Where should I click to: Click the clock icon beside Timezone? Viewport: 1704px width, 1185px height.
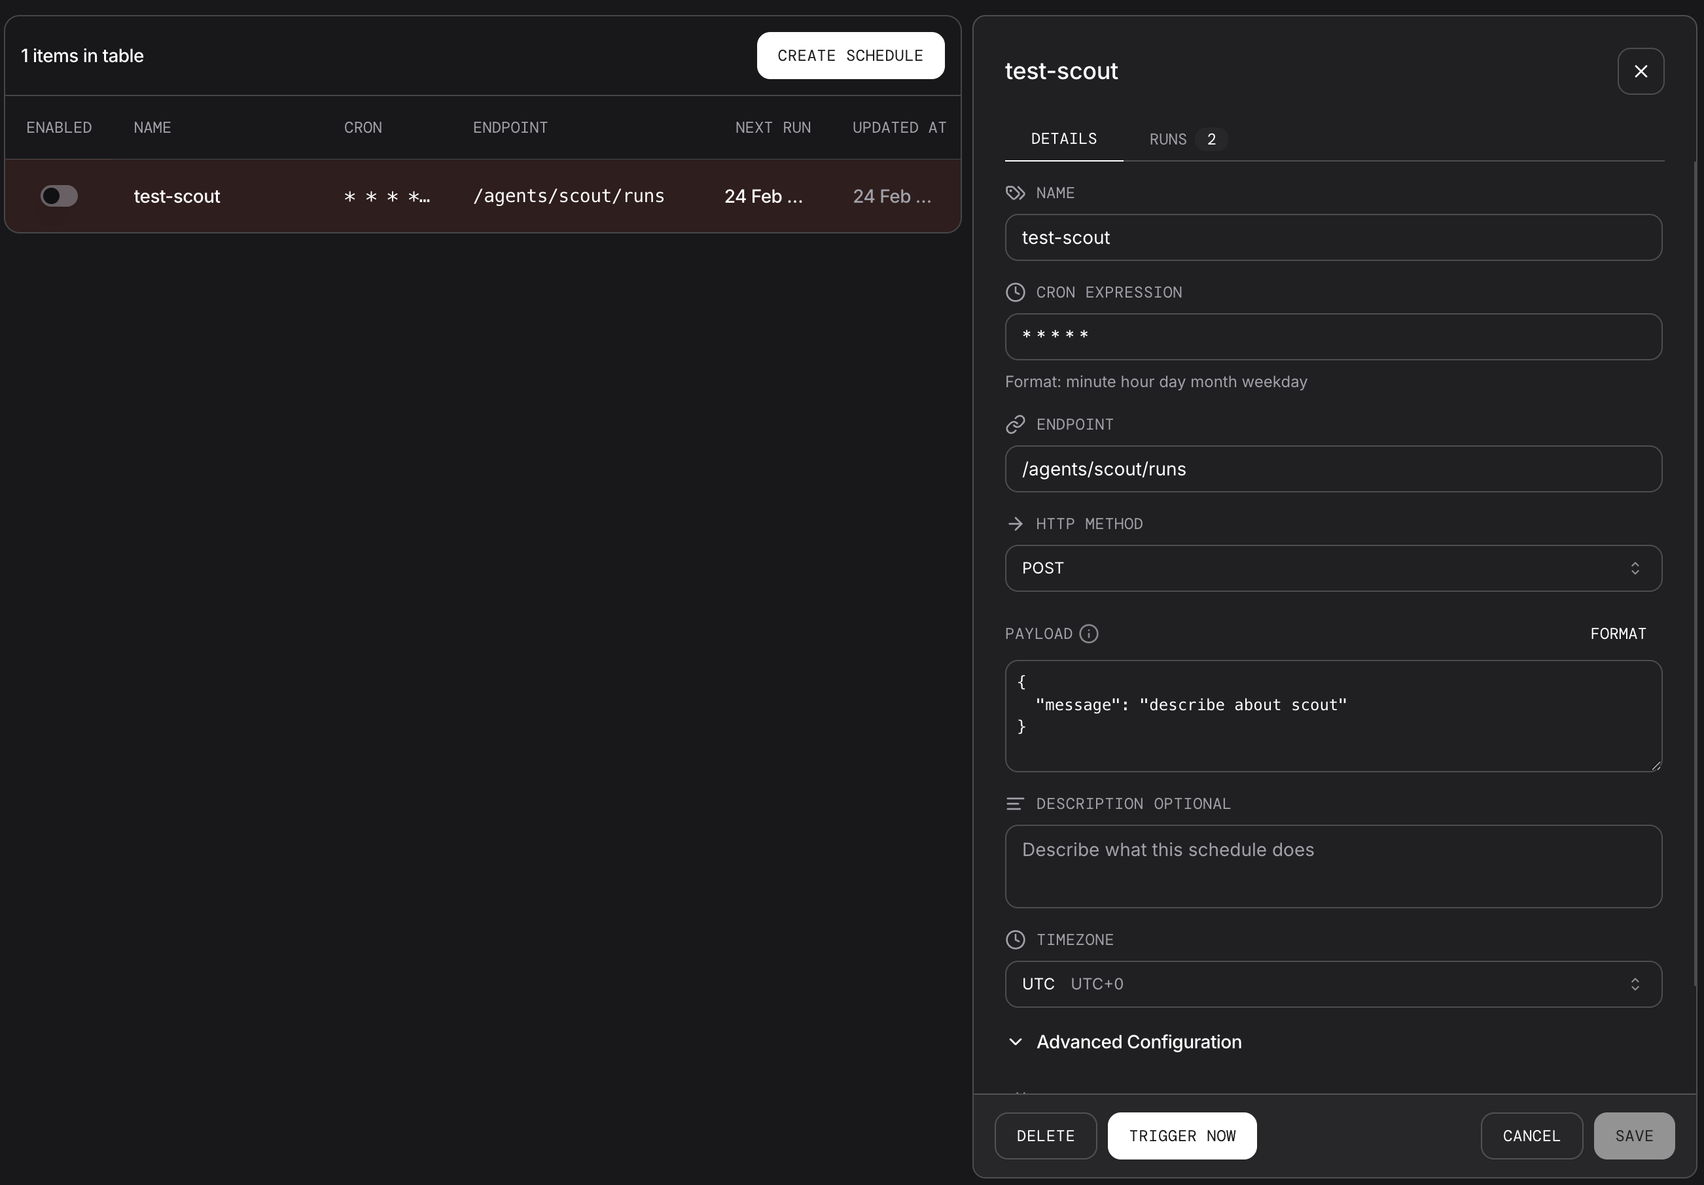1014,940
